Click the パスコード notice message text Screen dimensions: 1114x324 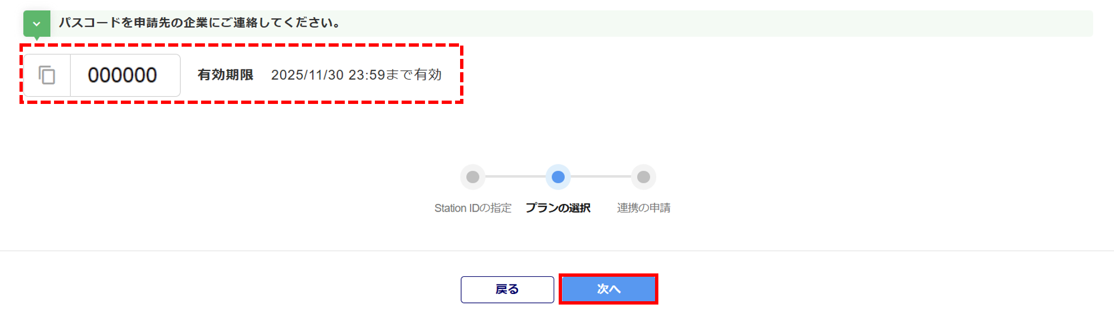click(199, 23)
